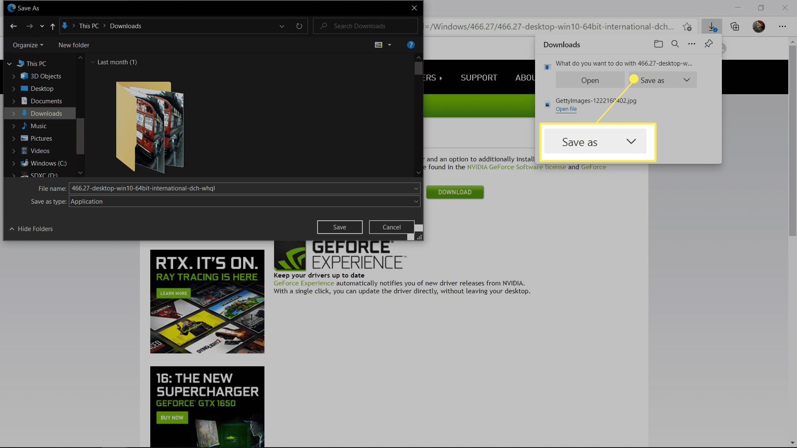The height and width of the screenshot is (448, 797).
Task: Click GettyImages-1222160402.jpg entry
Action: point(596,101)
